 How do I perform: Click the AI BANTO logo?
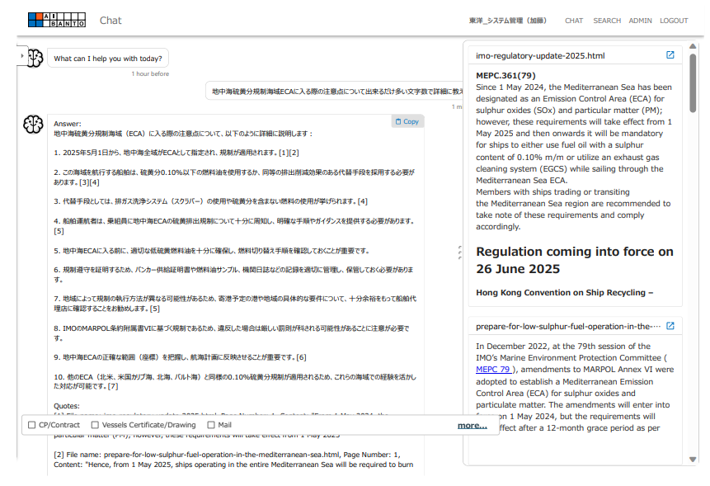(56, 20)
